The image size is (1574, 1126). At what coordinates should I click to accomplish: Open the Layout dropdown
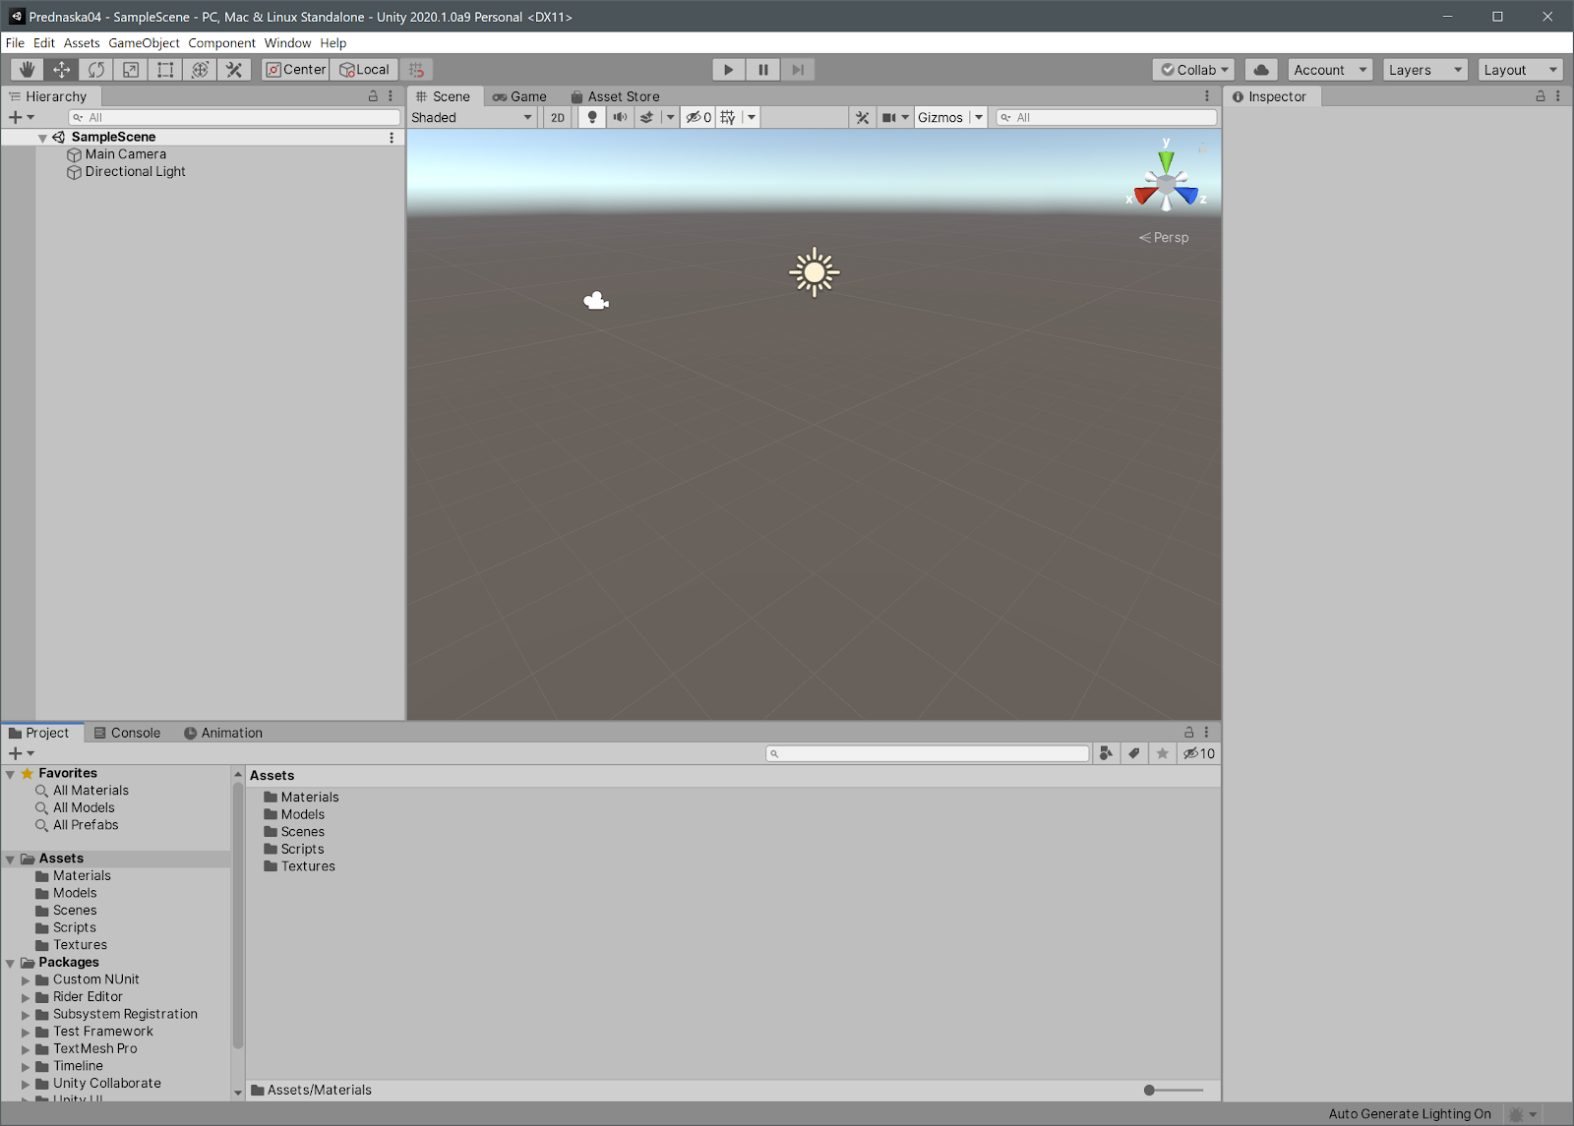pos(1520,70)
